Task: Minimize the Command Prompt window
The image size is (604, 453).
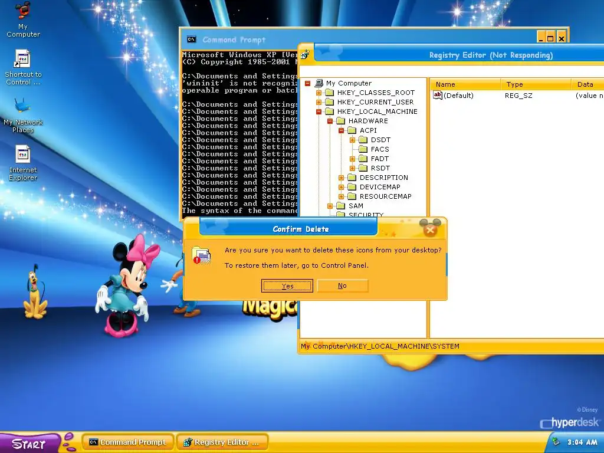Action: pyautogui.click(x=541, y=38)
